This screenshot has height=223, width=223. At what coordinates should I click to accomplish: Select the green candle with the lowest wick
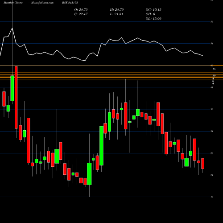coord(89,174)
